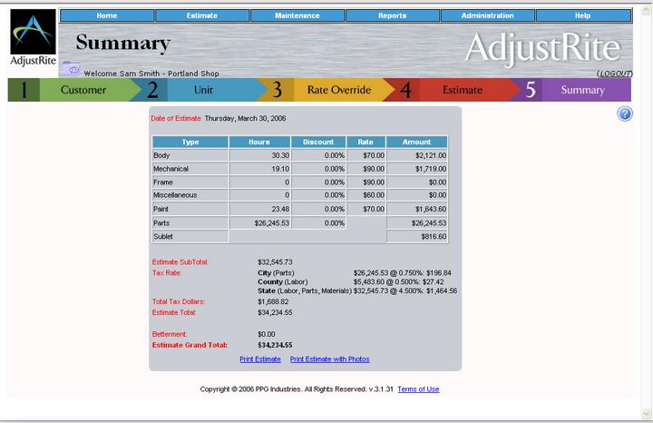Click the Amount column header
Image resolution: width=653 pixels, height=423 pixels.
417,142
